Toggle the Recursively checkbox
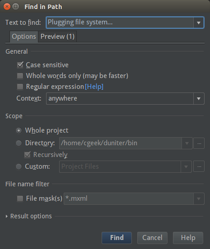The height and width of the screenshot is (249, 210). point(28,155)
